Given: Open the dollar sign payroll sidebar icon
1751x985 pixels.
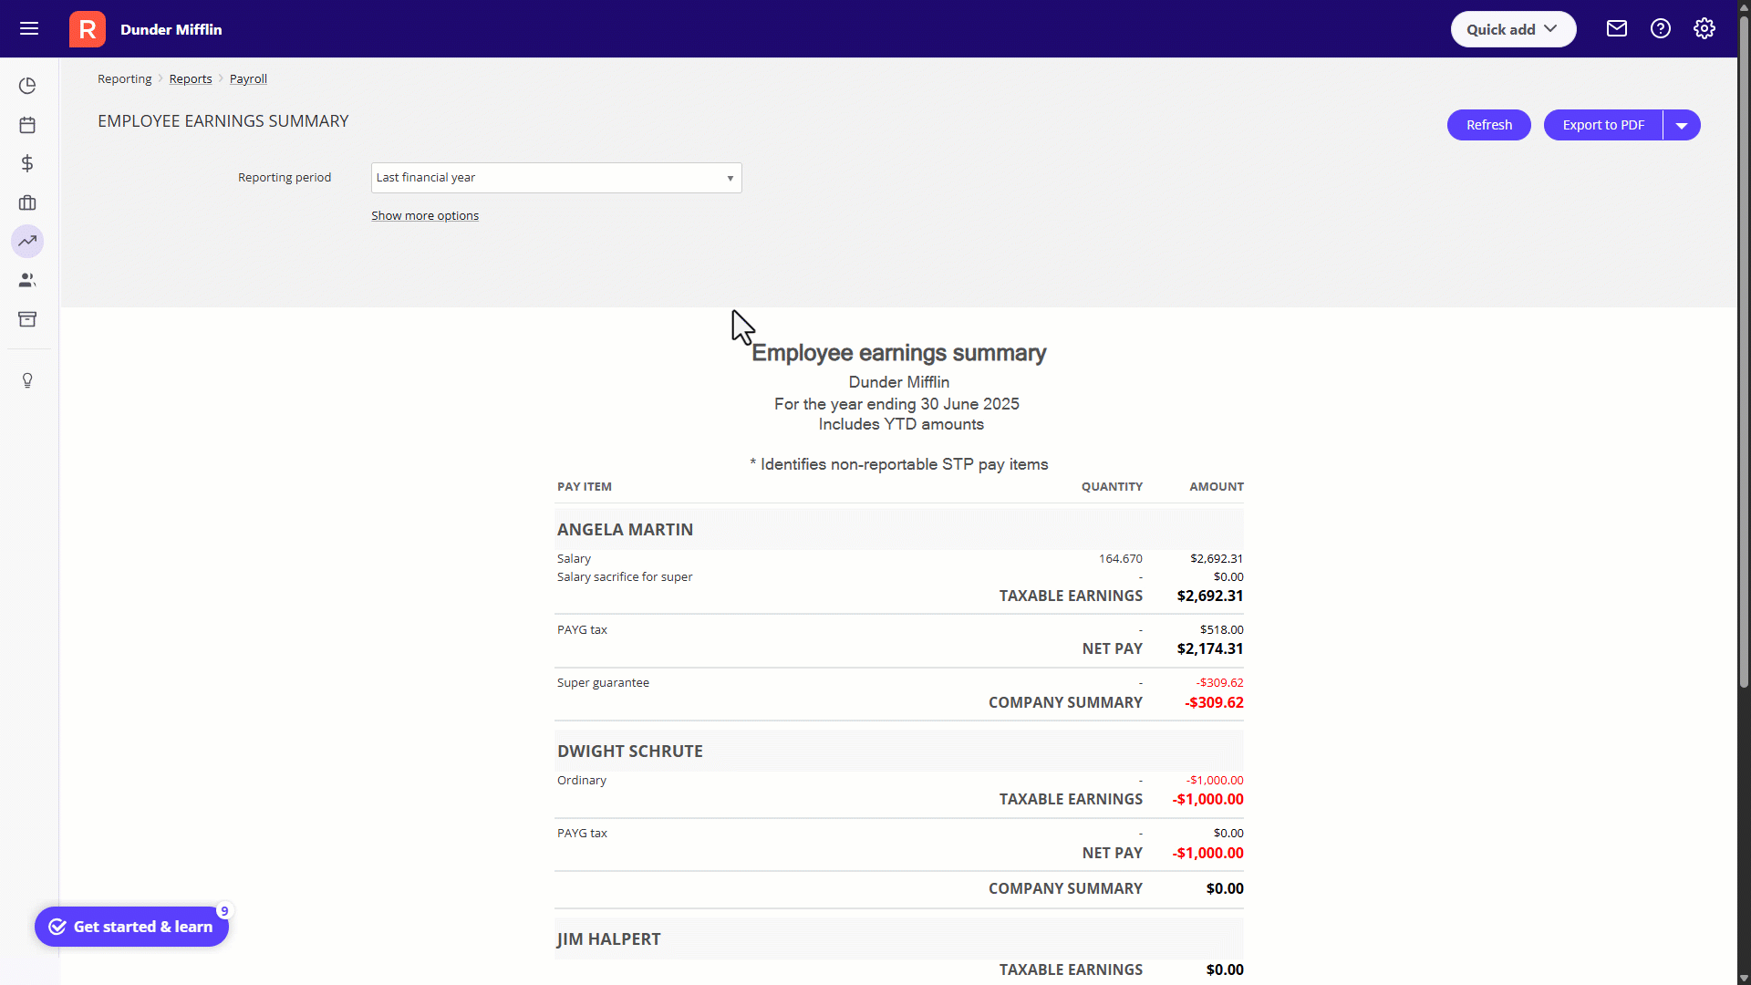Looking at the screenshot, I should tap(27, 163).
